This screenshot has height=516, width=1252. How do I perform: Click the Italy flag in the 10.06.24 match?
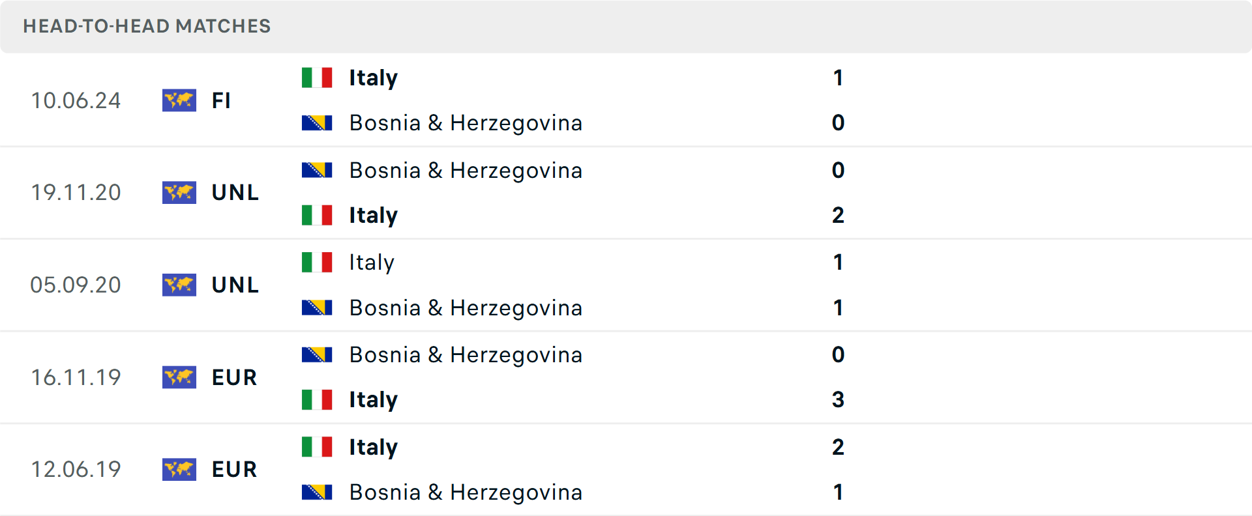[x=317, y=78]
